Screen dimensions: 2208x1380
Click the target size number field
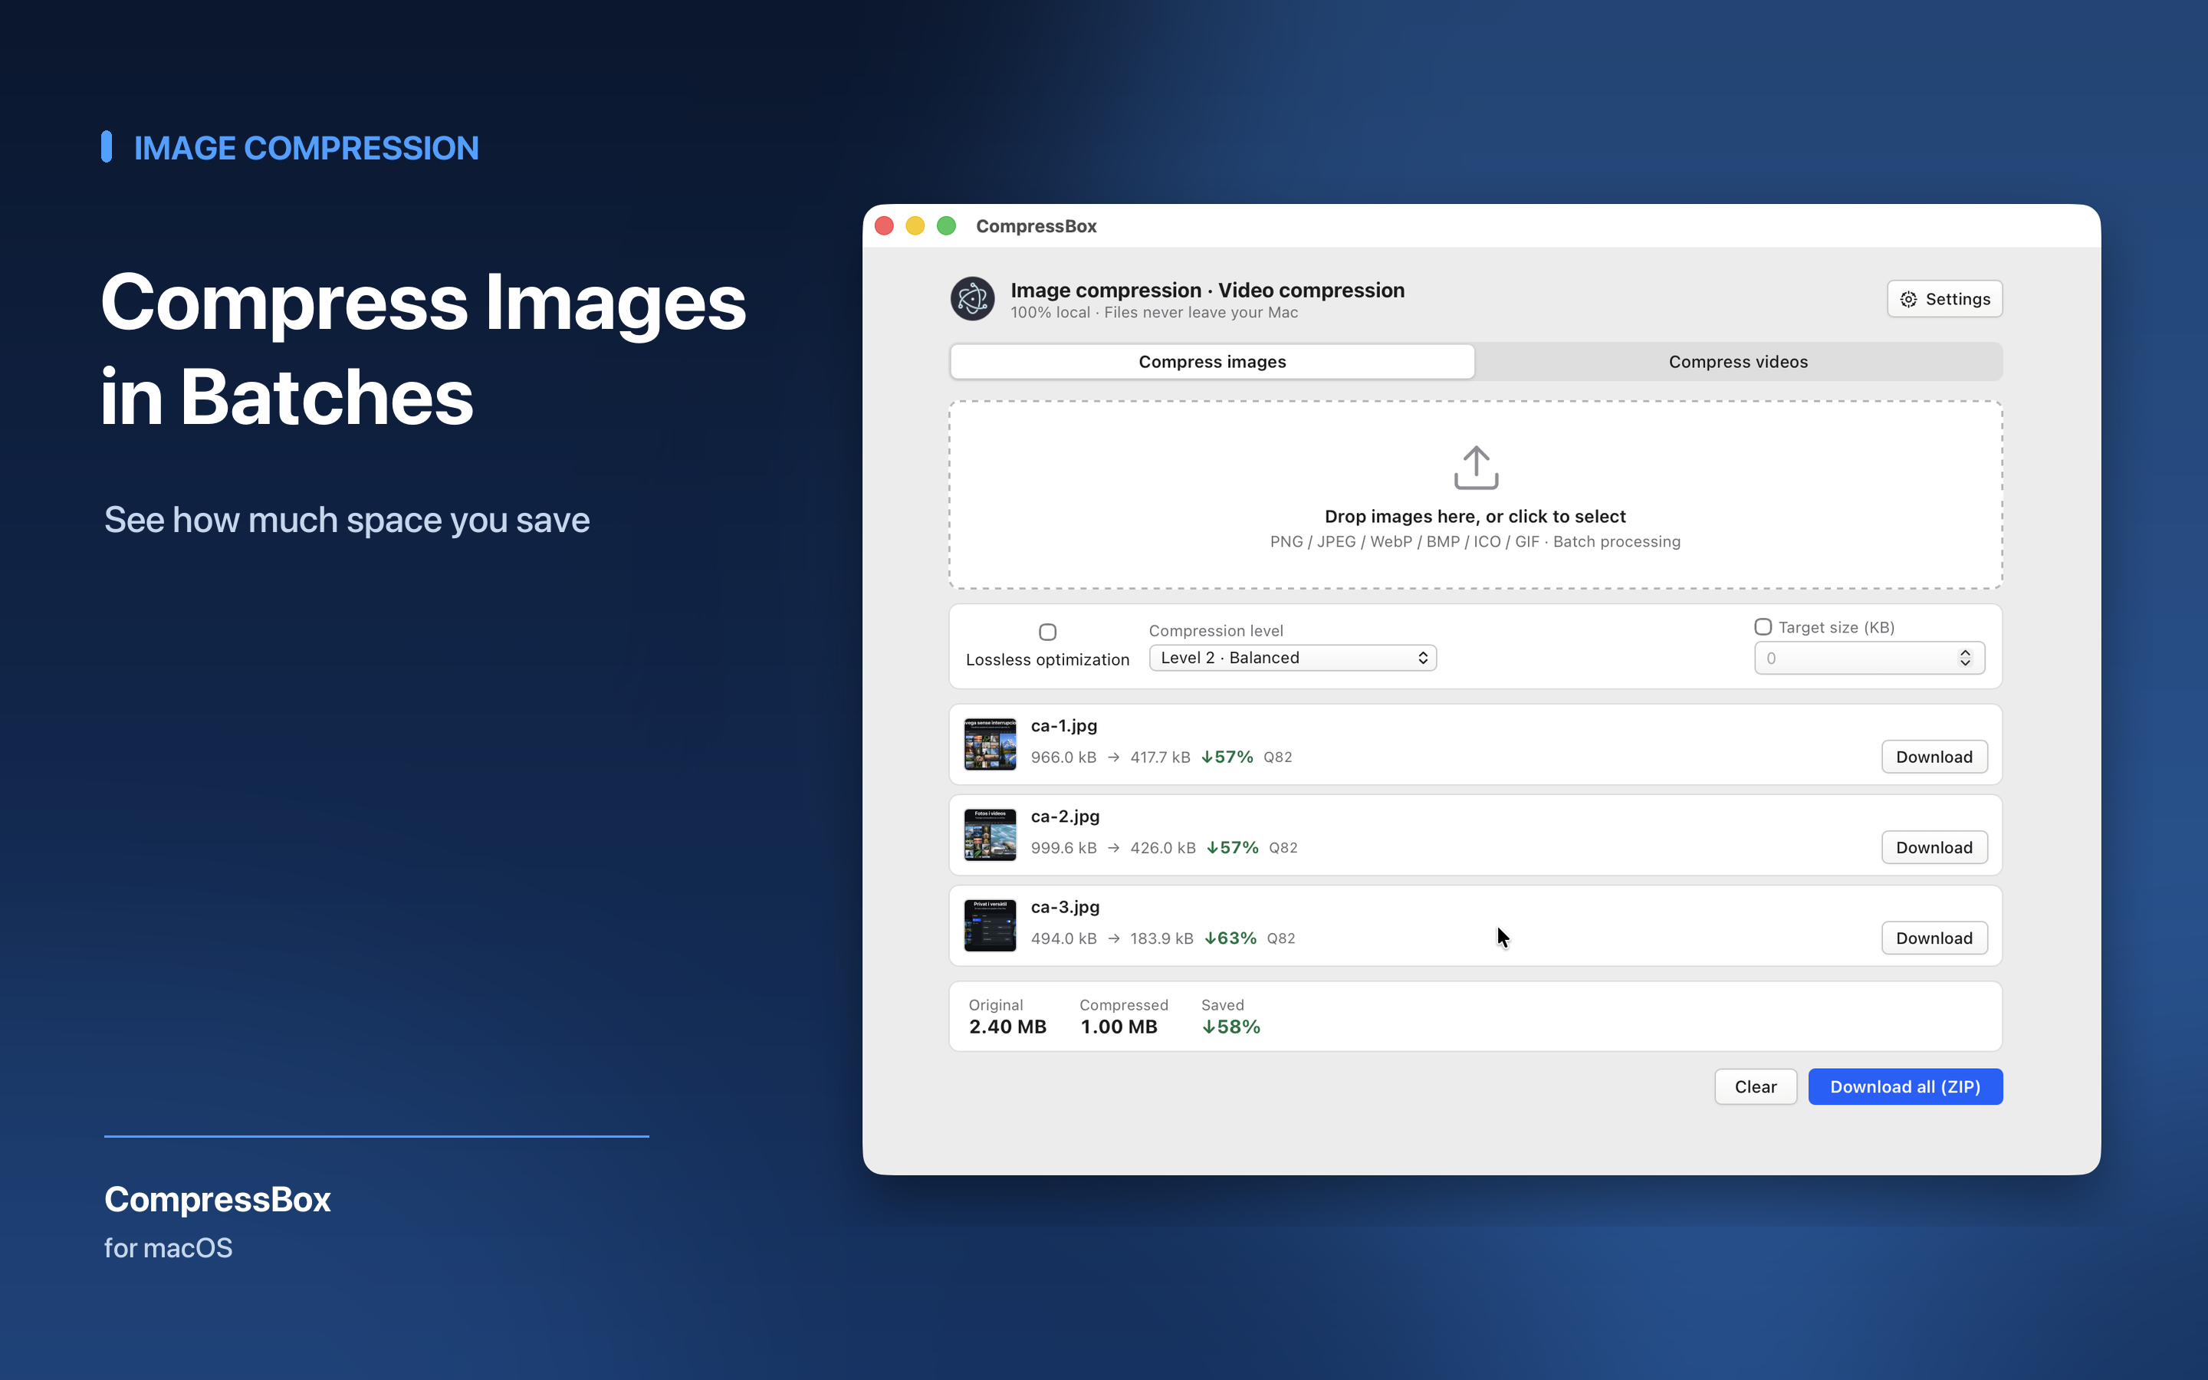[1868, 658]
